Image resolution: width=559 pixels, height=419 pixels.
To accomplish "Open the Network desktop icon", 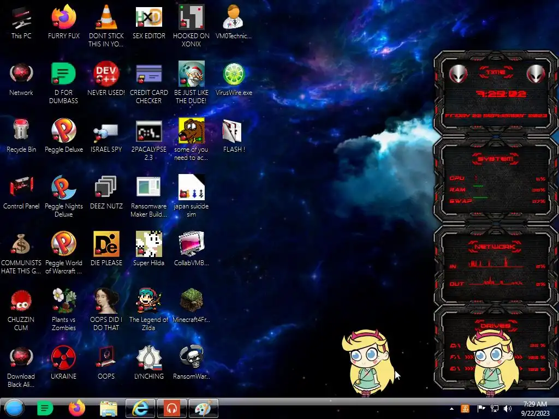I will pos(21,79).
